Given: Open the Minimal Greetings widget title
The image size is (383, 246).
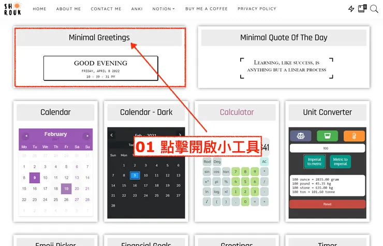Looking at the screenshot, I should (x=99, y=37).
